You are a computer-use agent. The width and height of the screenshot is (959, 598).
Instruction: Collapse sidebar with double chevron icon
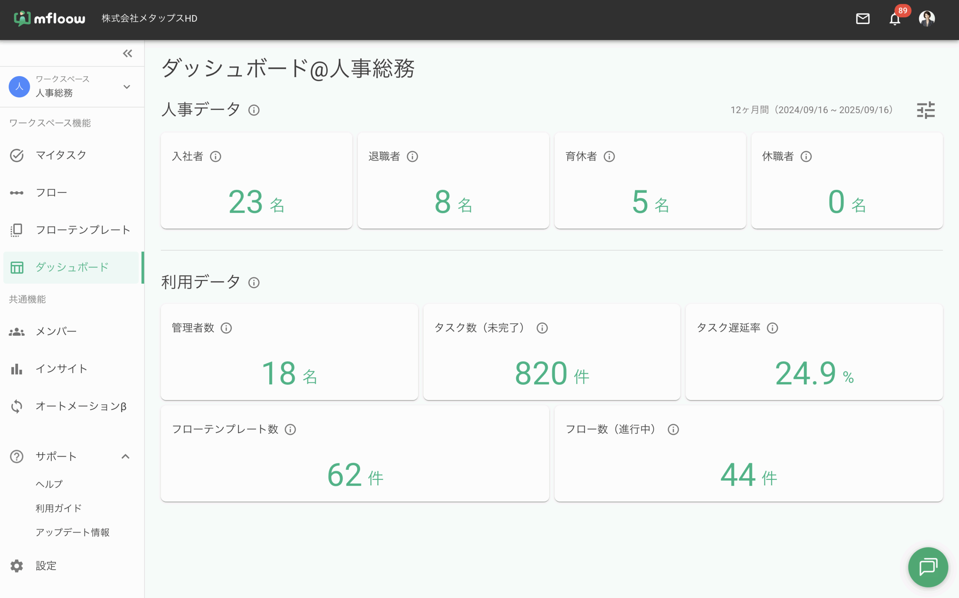point(127,53)
